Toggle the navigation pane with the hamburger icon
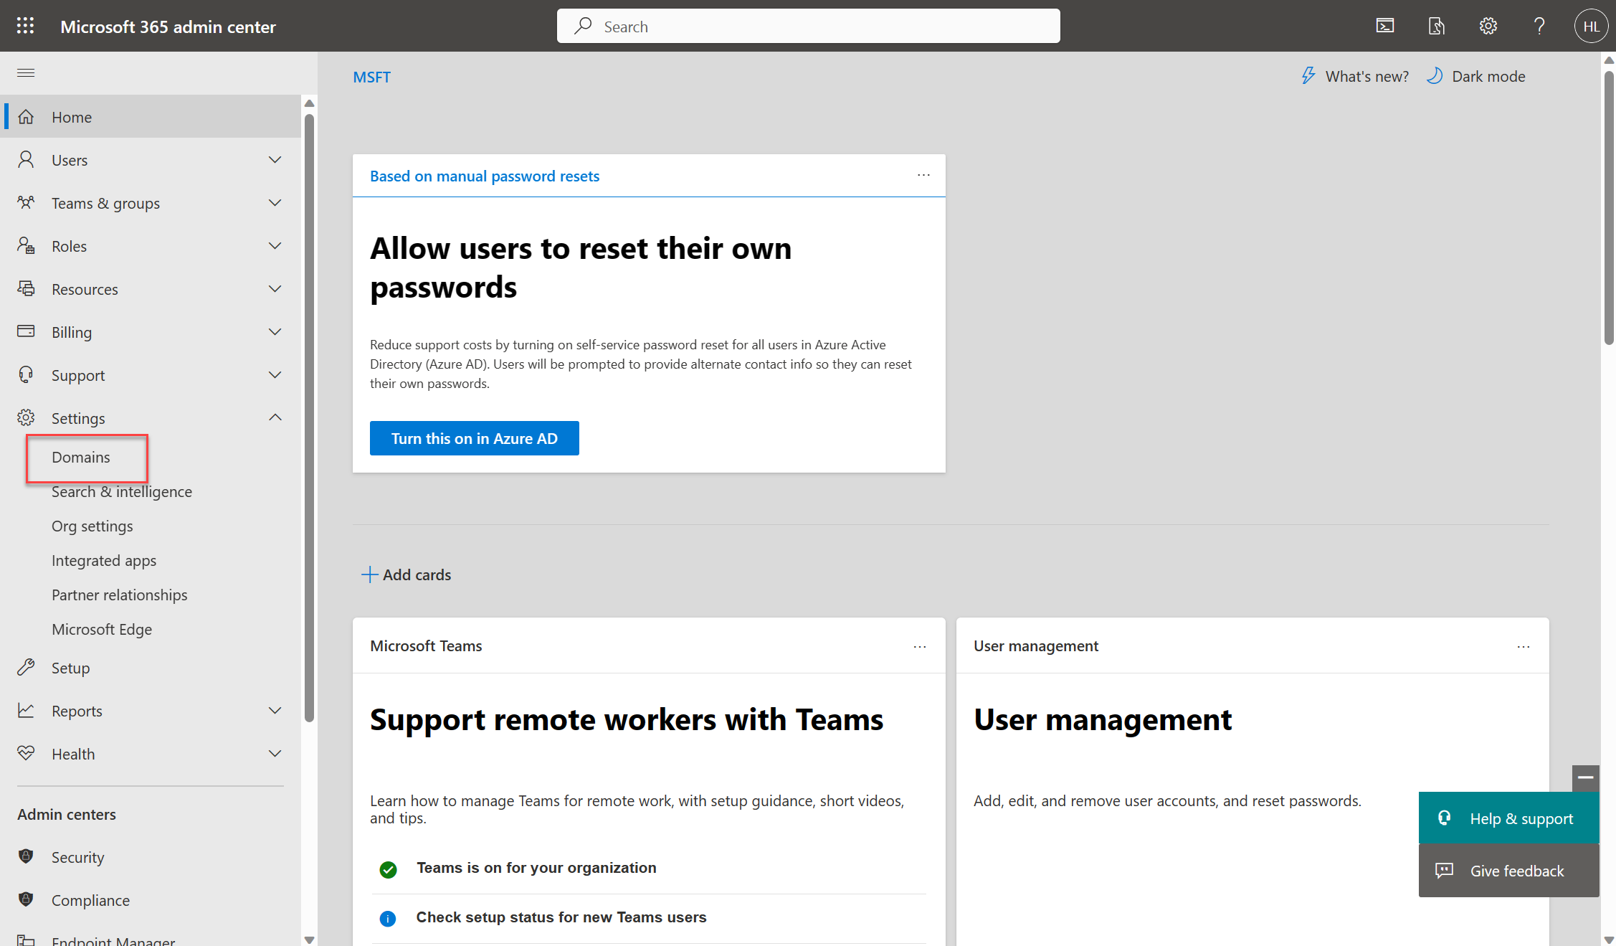The image size is (1616, 946). click(x=25, y=72)
